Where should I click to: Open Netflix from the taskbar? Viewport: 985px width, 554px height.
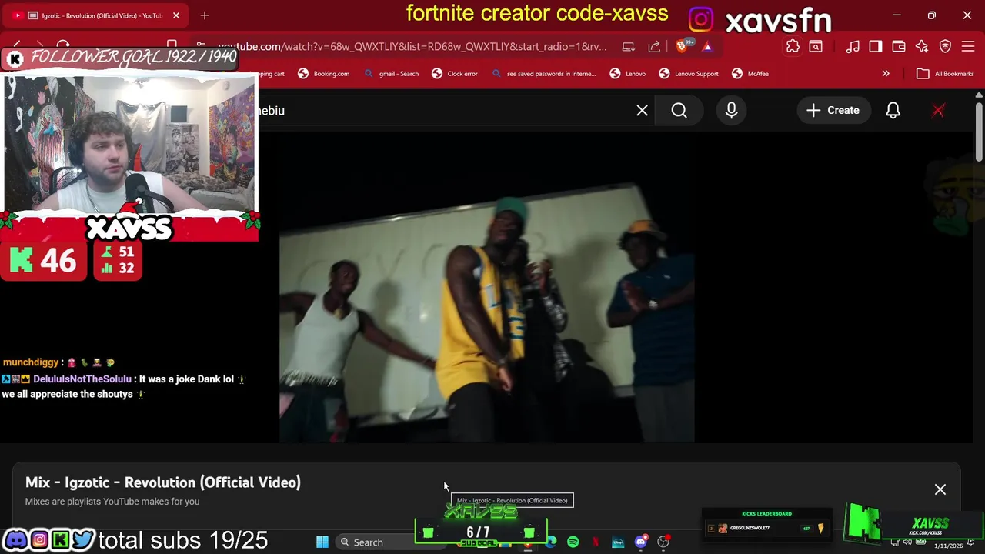coord(596,542)
